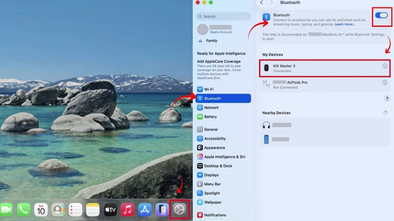Viewport: 394px width, 221px height.
Task: Select the MX Master 3 device row
Action: 325,68
